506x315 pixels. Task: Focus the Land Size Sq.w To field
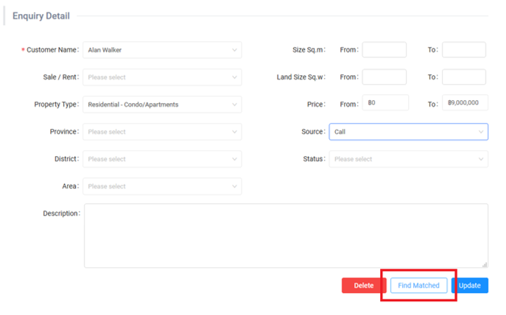point(463,77)
